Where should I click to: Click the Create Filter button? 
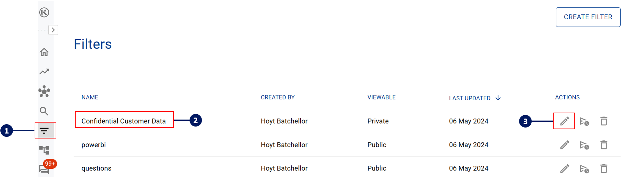click(588, 17)
